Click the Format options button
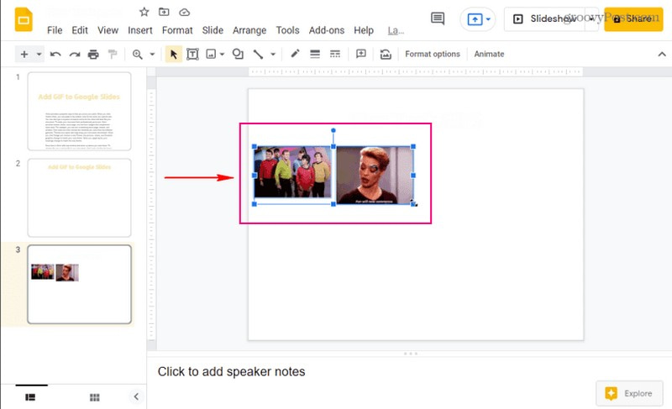672x409 pixels. [433, 55]
